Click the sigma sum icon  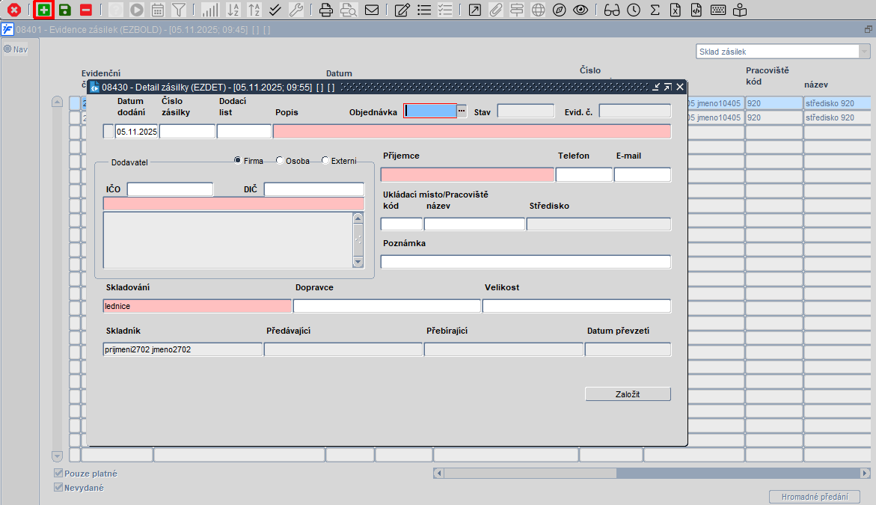click(655, 10)
